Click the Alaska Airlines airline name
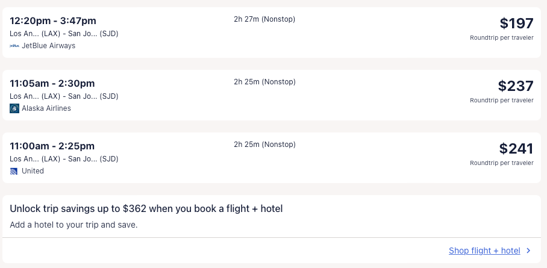 pyautogui.click(x=46, y=108)
